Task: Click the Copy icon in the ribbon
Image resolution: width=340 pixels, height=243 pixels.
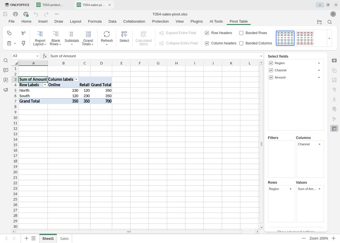Action: 9,33
